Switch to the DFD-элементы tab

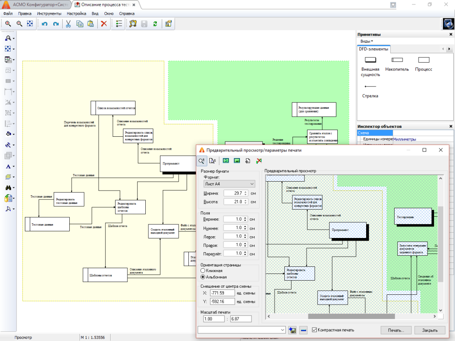pos(373,49)
